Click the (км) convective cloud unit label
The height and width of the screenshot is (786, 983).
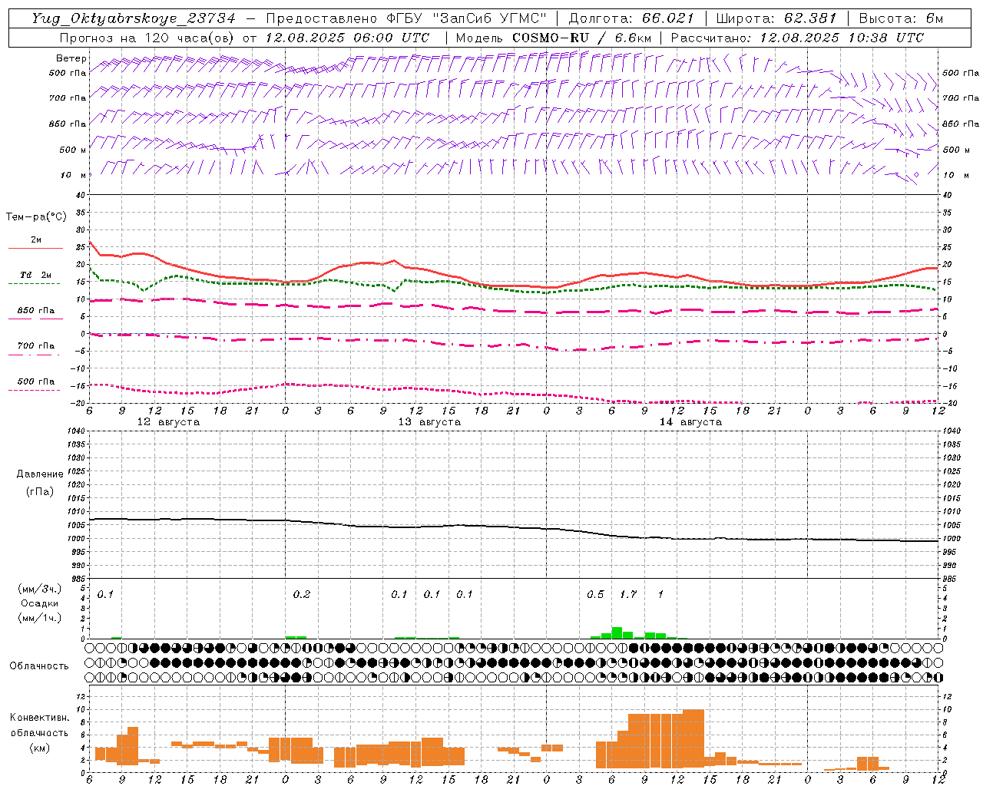coord(39,748)
